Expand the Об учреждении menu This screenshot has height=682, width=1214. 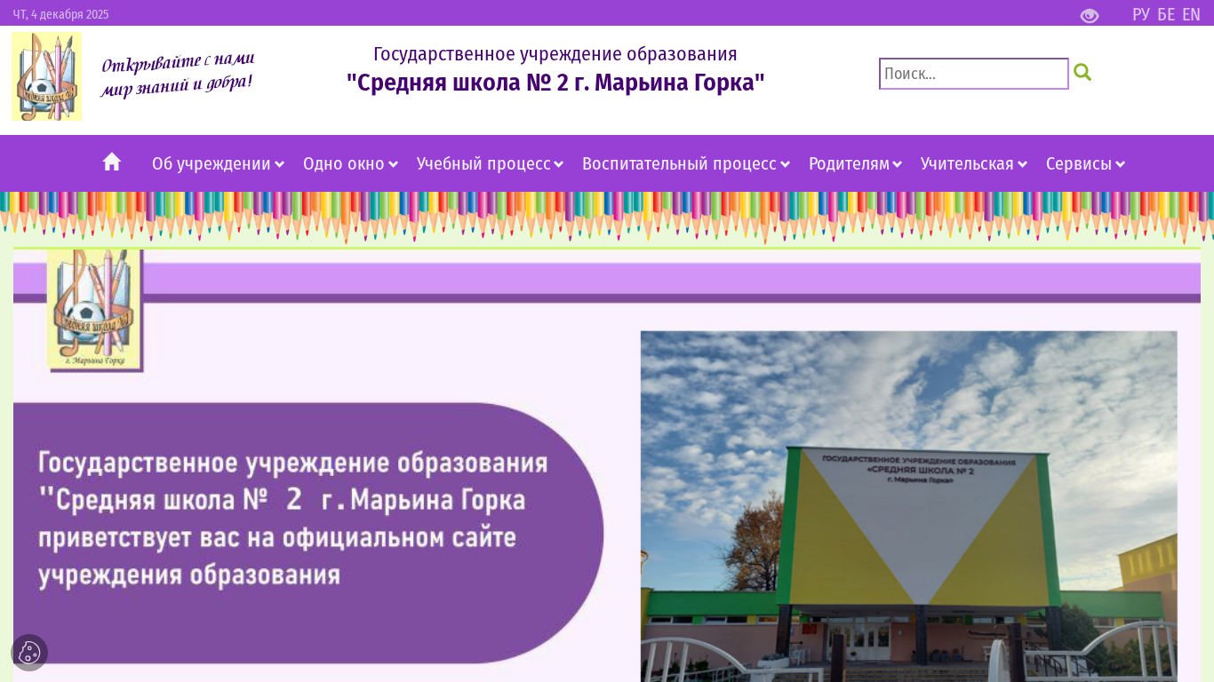tap(218, 163)
